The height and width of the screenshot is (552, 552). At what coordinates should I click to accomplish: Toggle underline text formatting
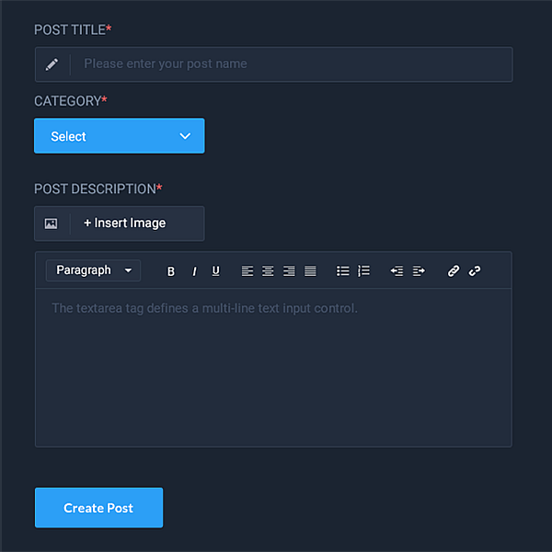coord(216,271)
